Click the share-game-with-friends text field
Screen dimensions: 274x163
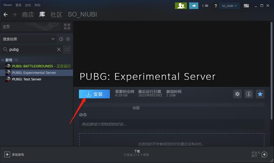coord(172,124)
